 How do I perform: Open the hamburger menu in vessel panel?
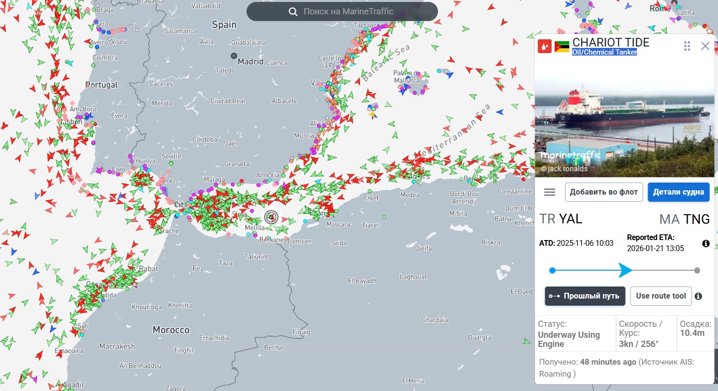point(550,192)
